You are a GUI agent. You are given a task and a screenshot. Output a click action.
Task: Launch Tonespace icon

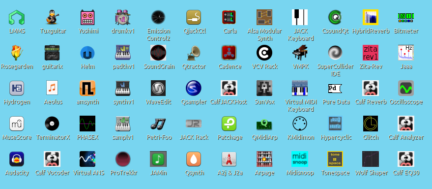[335, 159]
